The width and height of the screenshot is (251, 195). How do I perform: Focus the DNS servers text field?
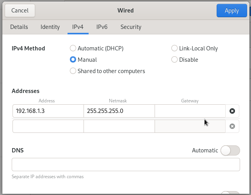coord(126,165)
